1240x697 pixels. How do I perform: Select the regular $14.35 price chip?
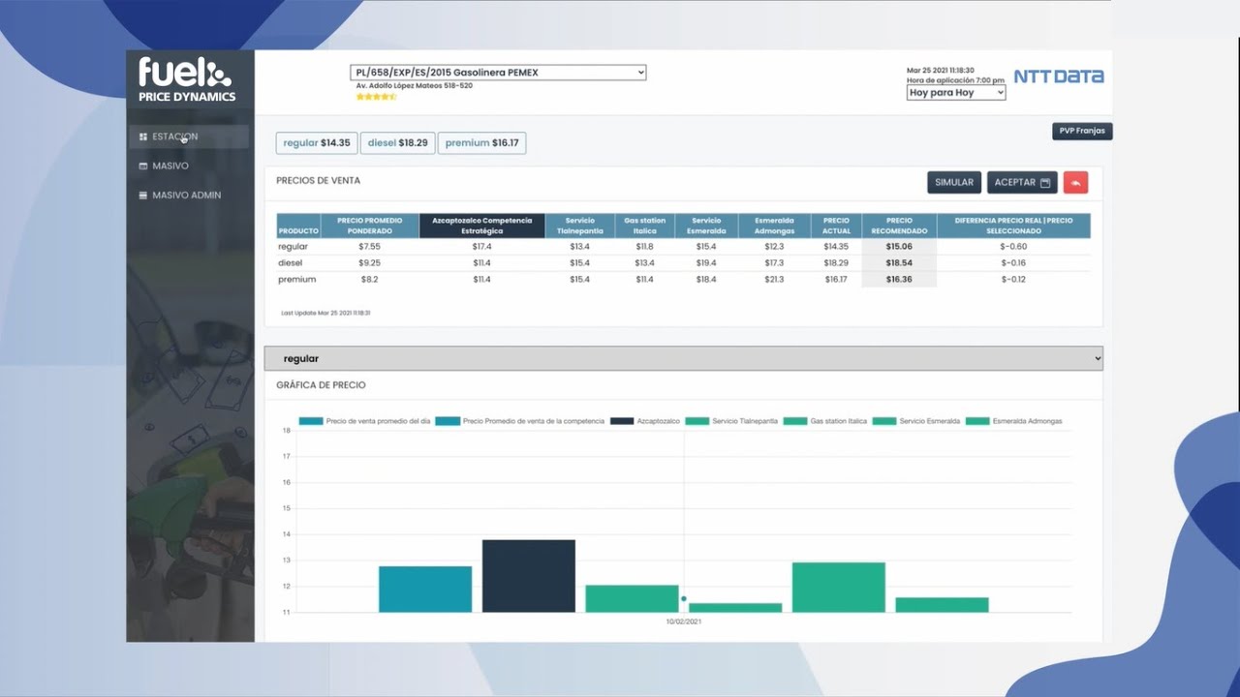(317, 142)
